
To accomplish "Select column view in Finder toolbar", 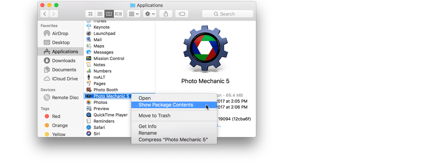I will pos(109,14).
